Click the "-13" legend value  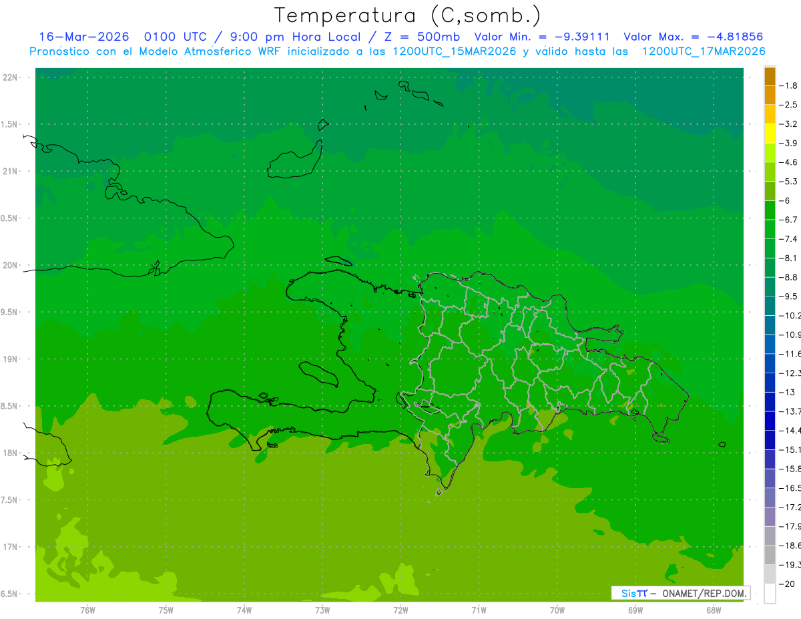pos(787,392)
